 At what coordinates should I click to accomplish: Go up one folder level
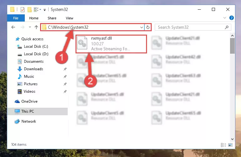[36, 27]
